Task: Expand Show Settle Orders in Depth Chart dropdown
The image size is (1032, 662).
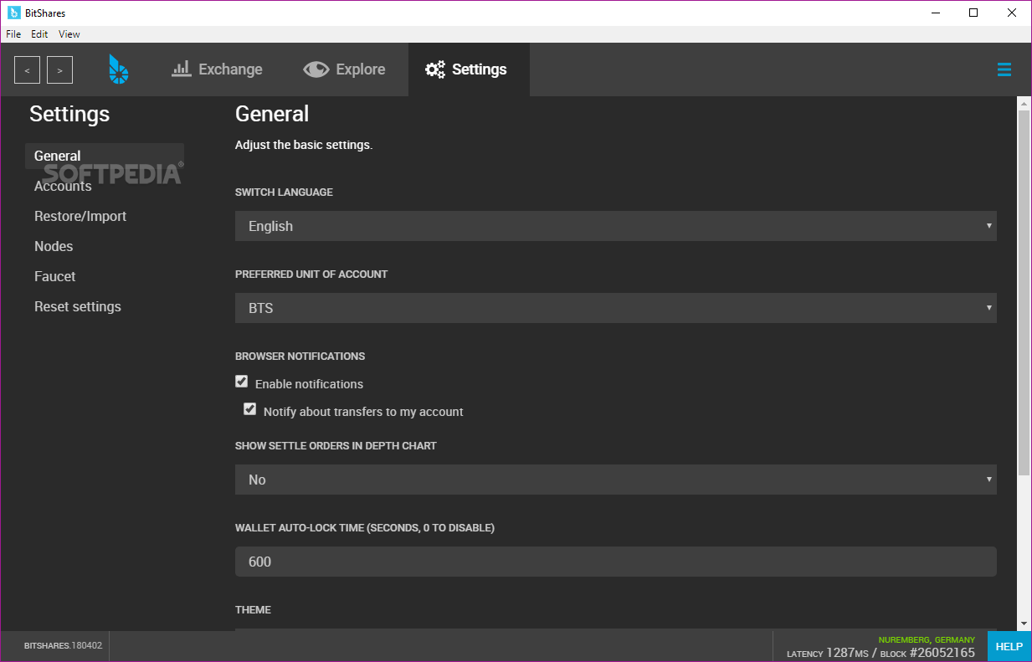Action: (615, 480)
